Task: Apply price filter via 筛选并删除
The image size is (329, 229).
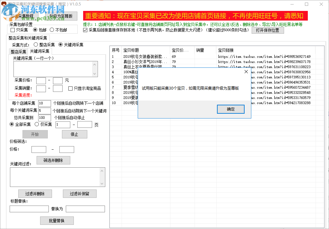Action: pos(53,160)
